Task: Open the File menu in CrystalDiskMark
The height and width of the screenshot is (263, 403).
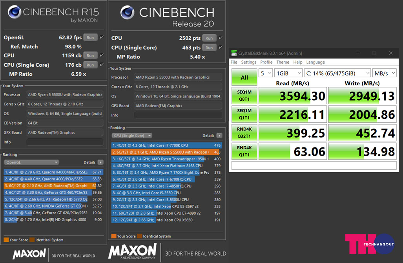Action: click(234, 62)
